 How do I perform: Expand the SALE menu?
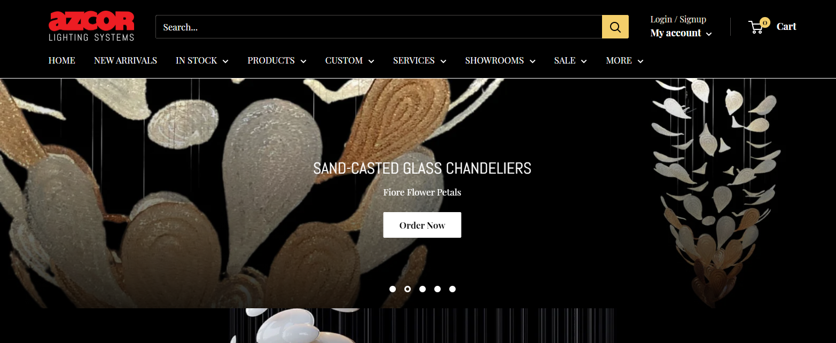click(x=570, y=61)
